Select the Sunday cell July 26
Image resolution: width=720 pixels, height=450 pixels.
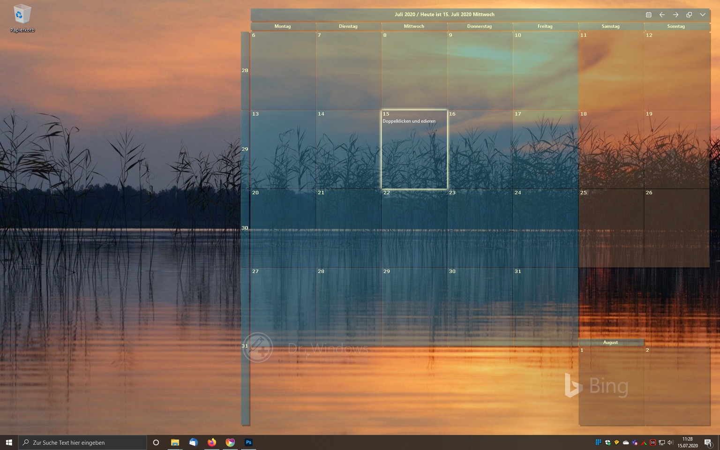pos(677,228)
